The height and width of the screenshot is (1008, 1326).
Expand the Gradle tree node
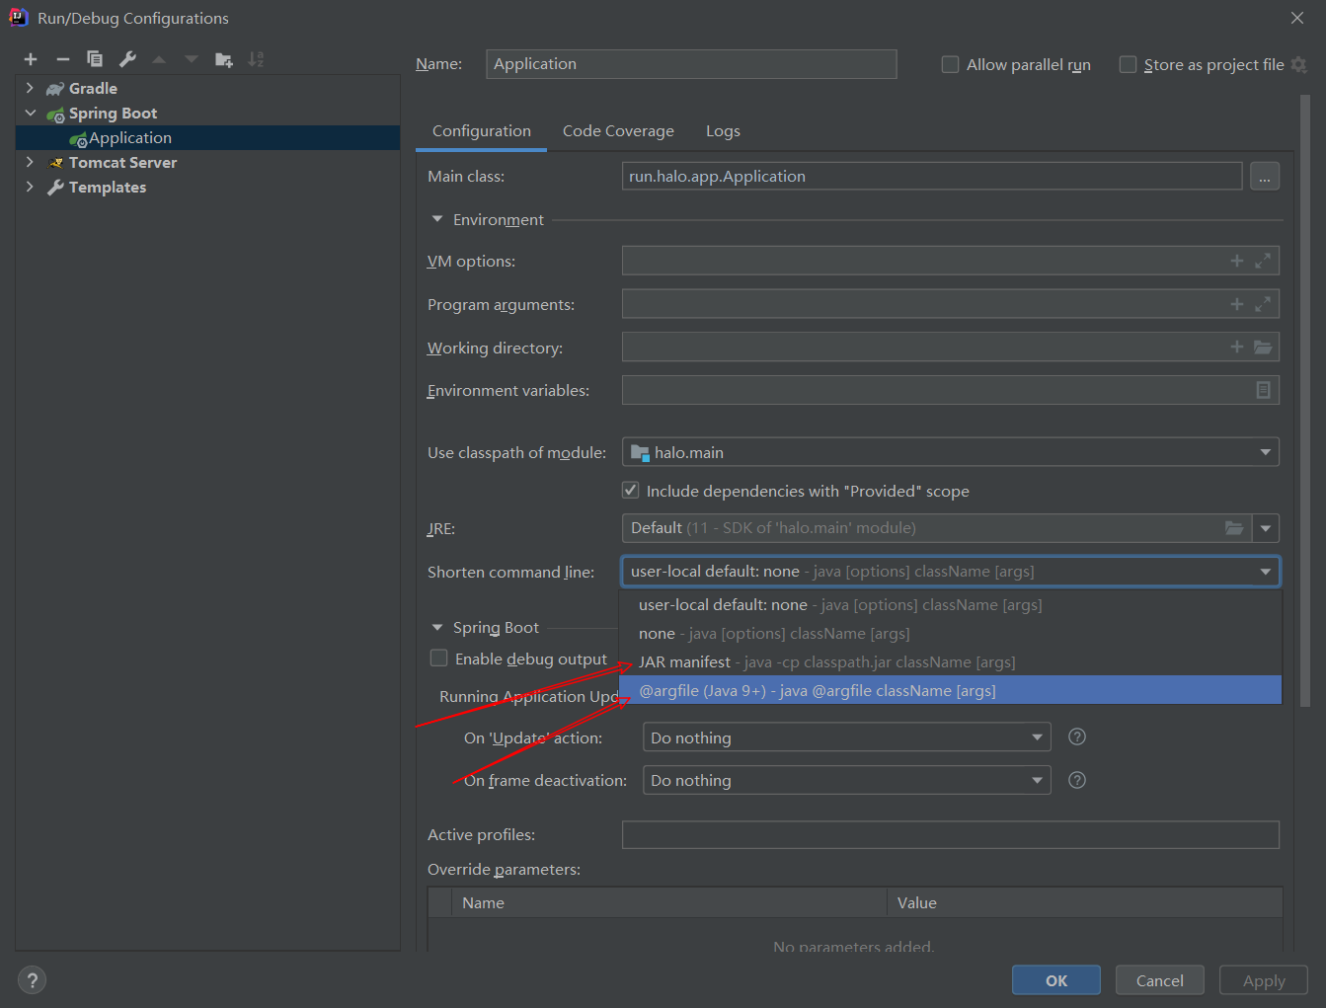(x=30, y=88)
